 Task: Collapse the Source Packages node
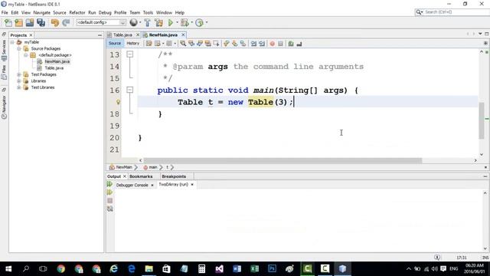[x=19, y=48]
